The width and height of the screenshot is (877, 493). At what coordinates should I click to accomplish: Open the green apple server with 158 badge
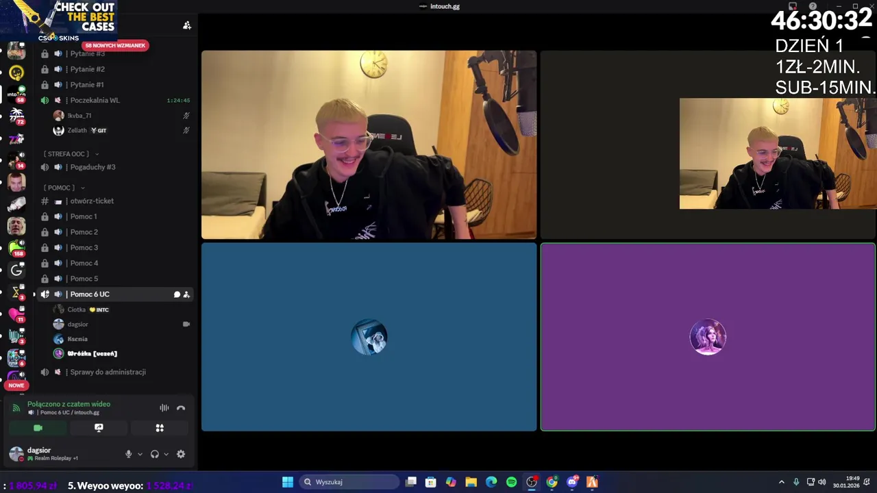tap(16, 248)
